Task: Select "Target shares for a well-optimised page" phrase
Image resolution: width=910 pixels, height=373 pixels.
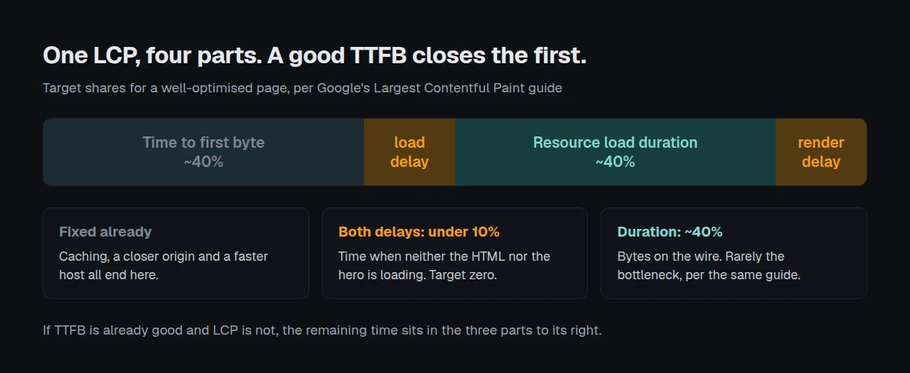Action: (165, 88)
